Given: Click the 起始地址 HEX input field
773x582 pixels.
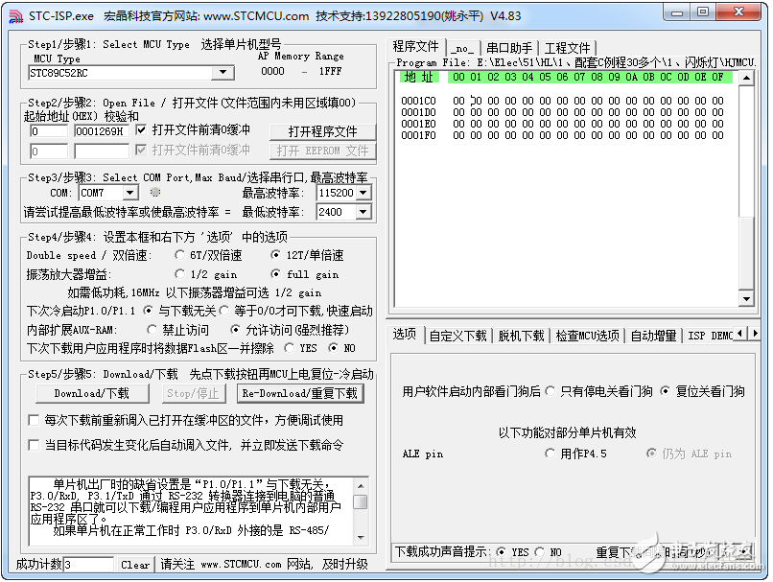Looking at the screenshot, I should [47, 130].
